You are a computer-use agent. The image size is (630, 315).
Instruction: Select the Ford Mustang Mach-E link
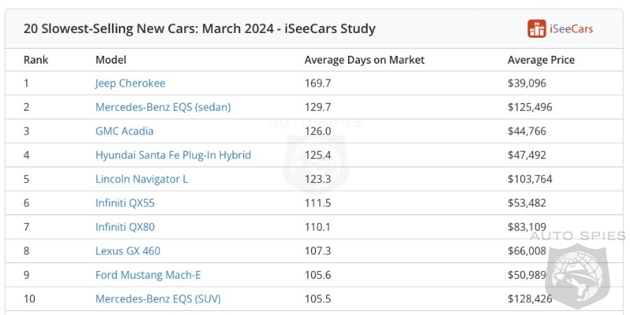tap(146, 275)
